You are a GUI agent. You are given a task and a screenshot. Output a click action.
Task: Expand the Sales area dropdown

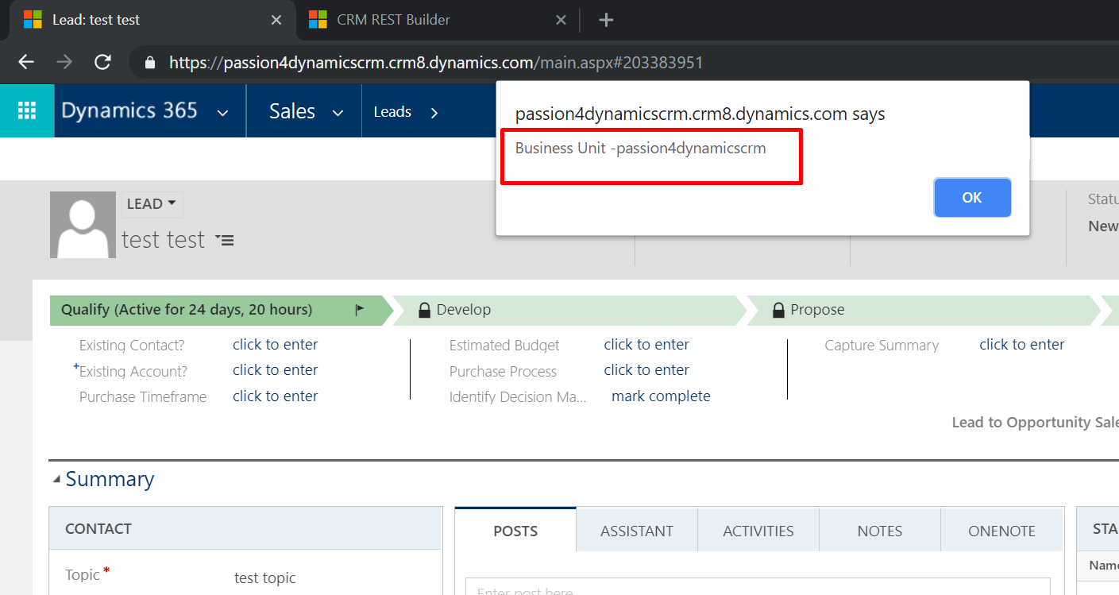pyautogui.click(x=338, y=113)
